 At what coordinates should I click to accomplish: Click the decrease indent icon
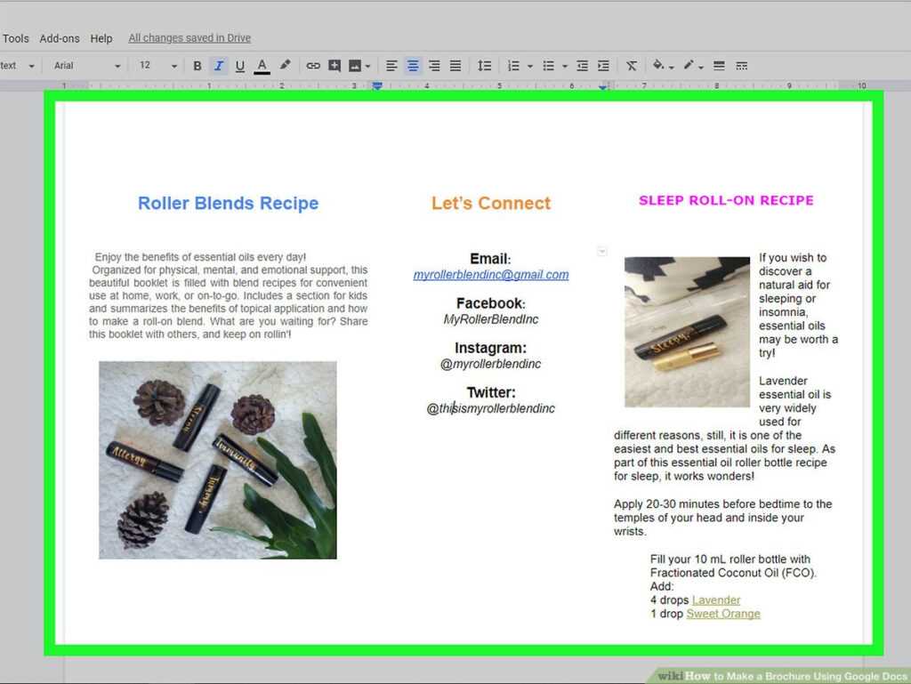pos(582,66)
